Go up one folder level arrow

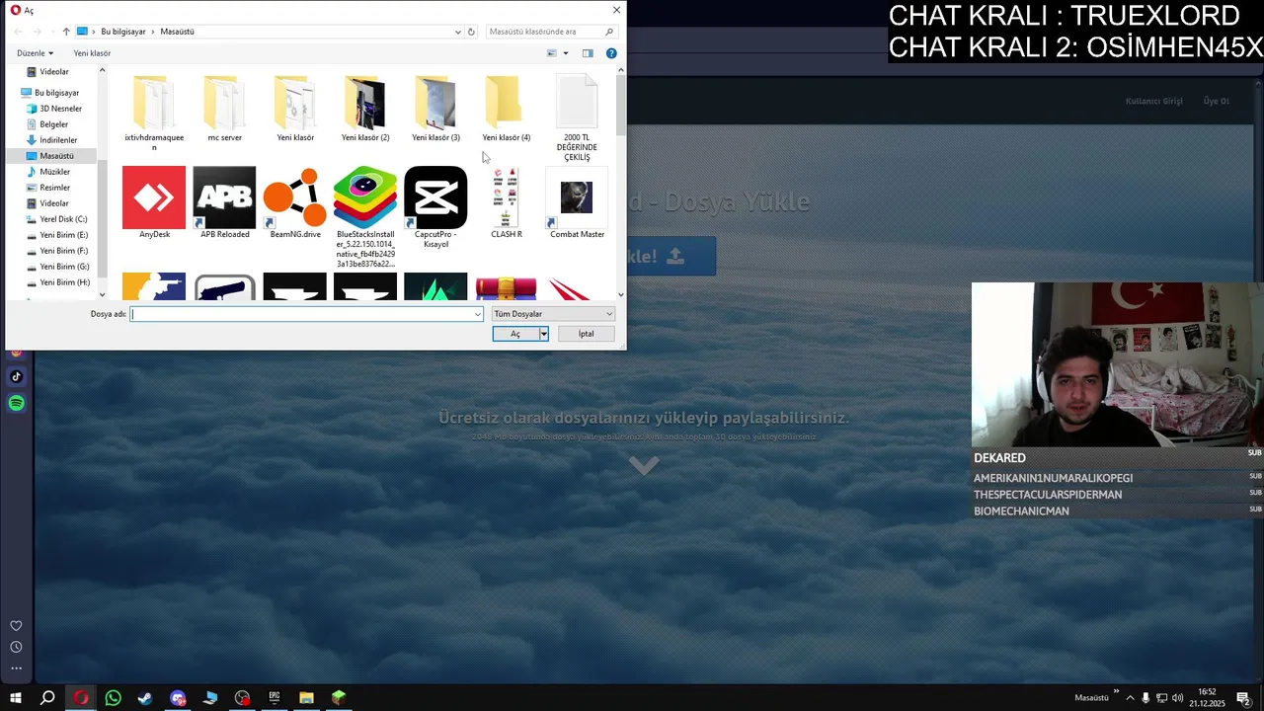click(66, 32)
